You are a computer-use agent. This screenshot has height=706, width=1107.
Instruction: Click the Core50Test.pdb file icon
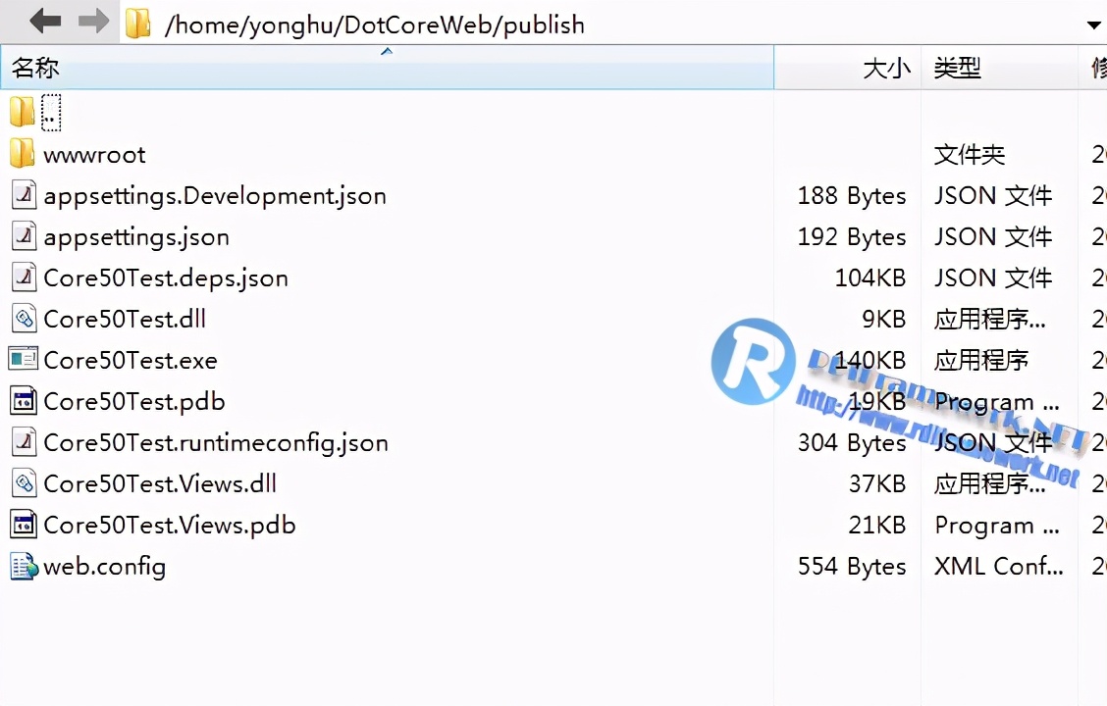[x=24, y=401]
